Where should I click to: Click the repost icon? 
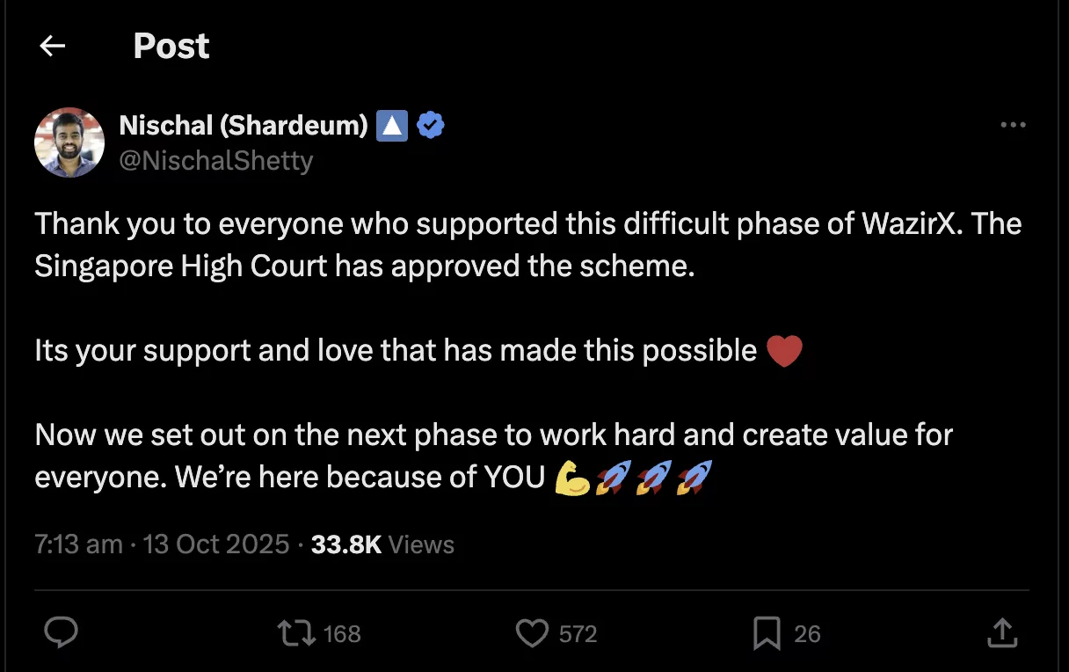296,632
